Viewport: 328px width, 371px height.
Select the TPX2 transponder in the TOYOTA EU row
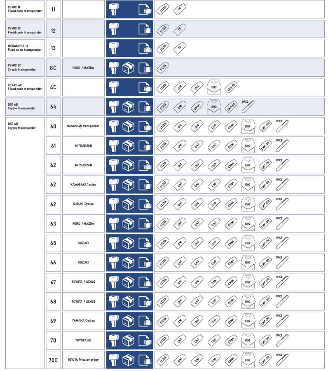[x=283, y=340]
